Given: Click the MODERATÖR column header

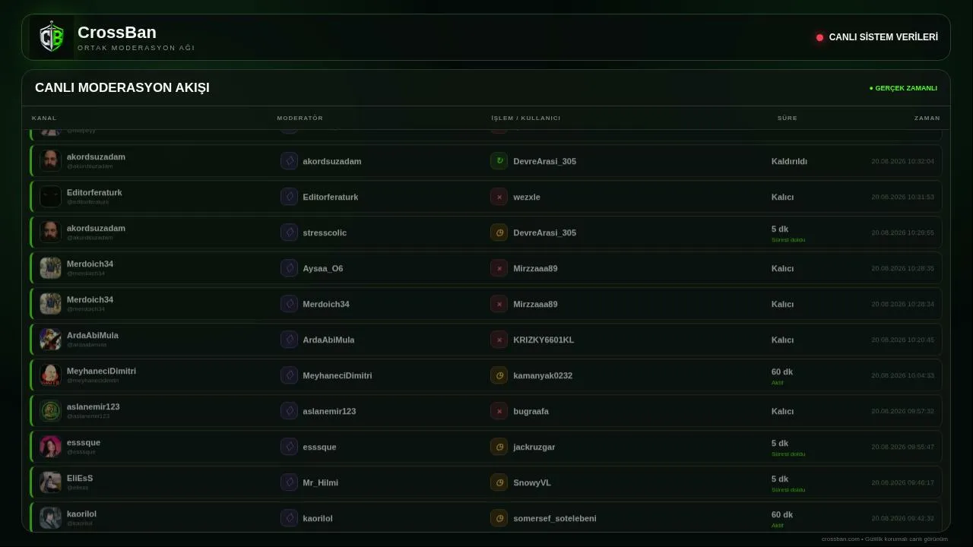Looking at the screenshot, I should click(300, 118).
